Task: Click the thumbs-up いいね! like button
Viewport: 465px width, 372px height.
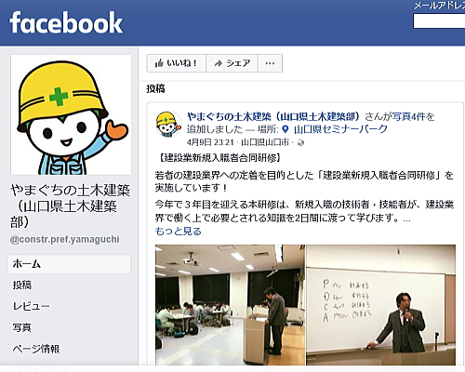Action: click(176, 63)
